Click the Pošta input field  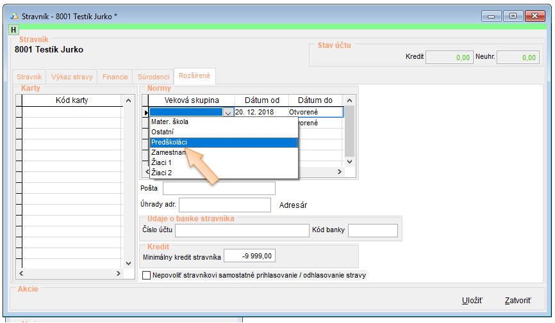point(219,188)
